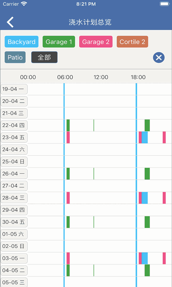Select the Cortile 2 zone tag
Screen dimensions: 172x287
tap(132, 42)
